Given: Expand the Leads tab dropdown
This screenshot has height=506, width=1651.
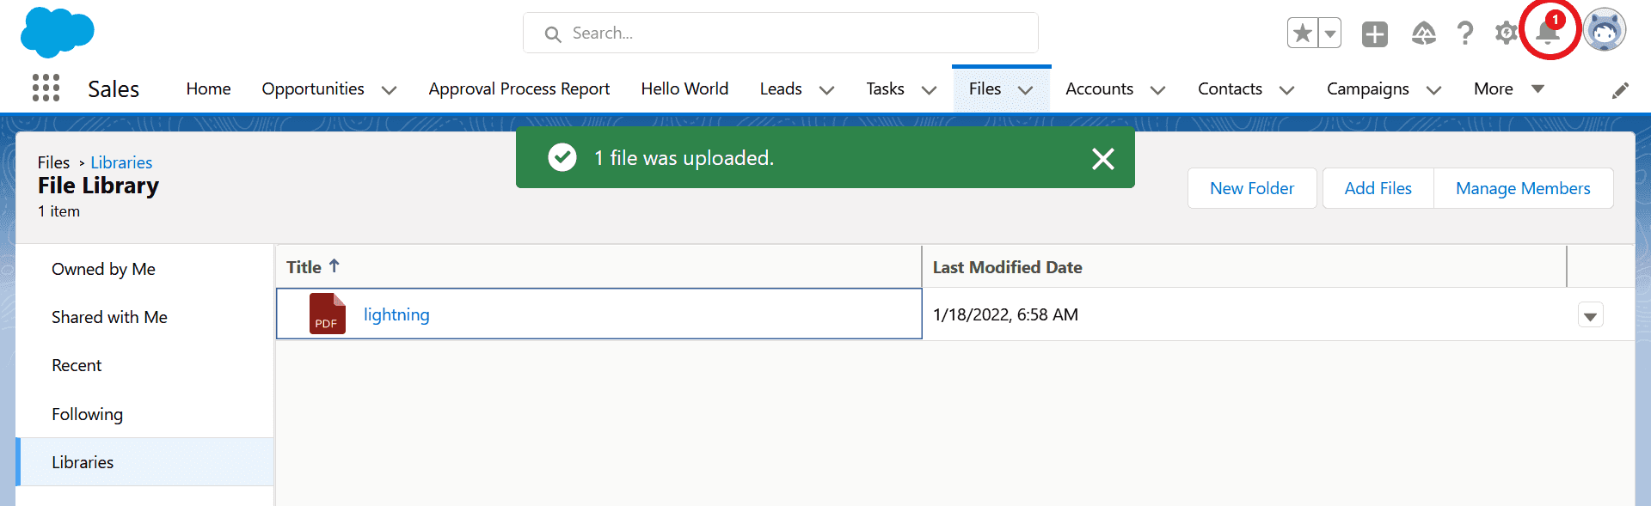Looking at the screenshot, I should coord(826,90).
